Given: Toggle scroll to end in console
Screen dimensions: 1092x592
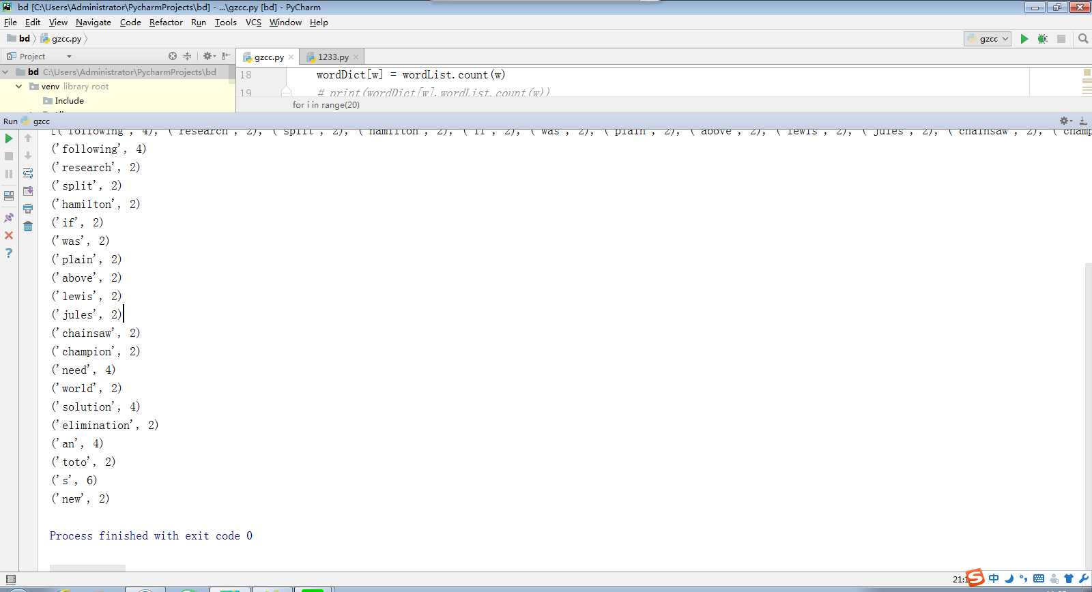Looking at the screenshot, I should click(x=28, y=191).
